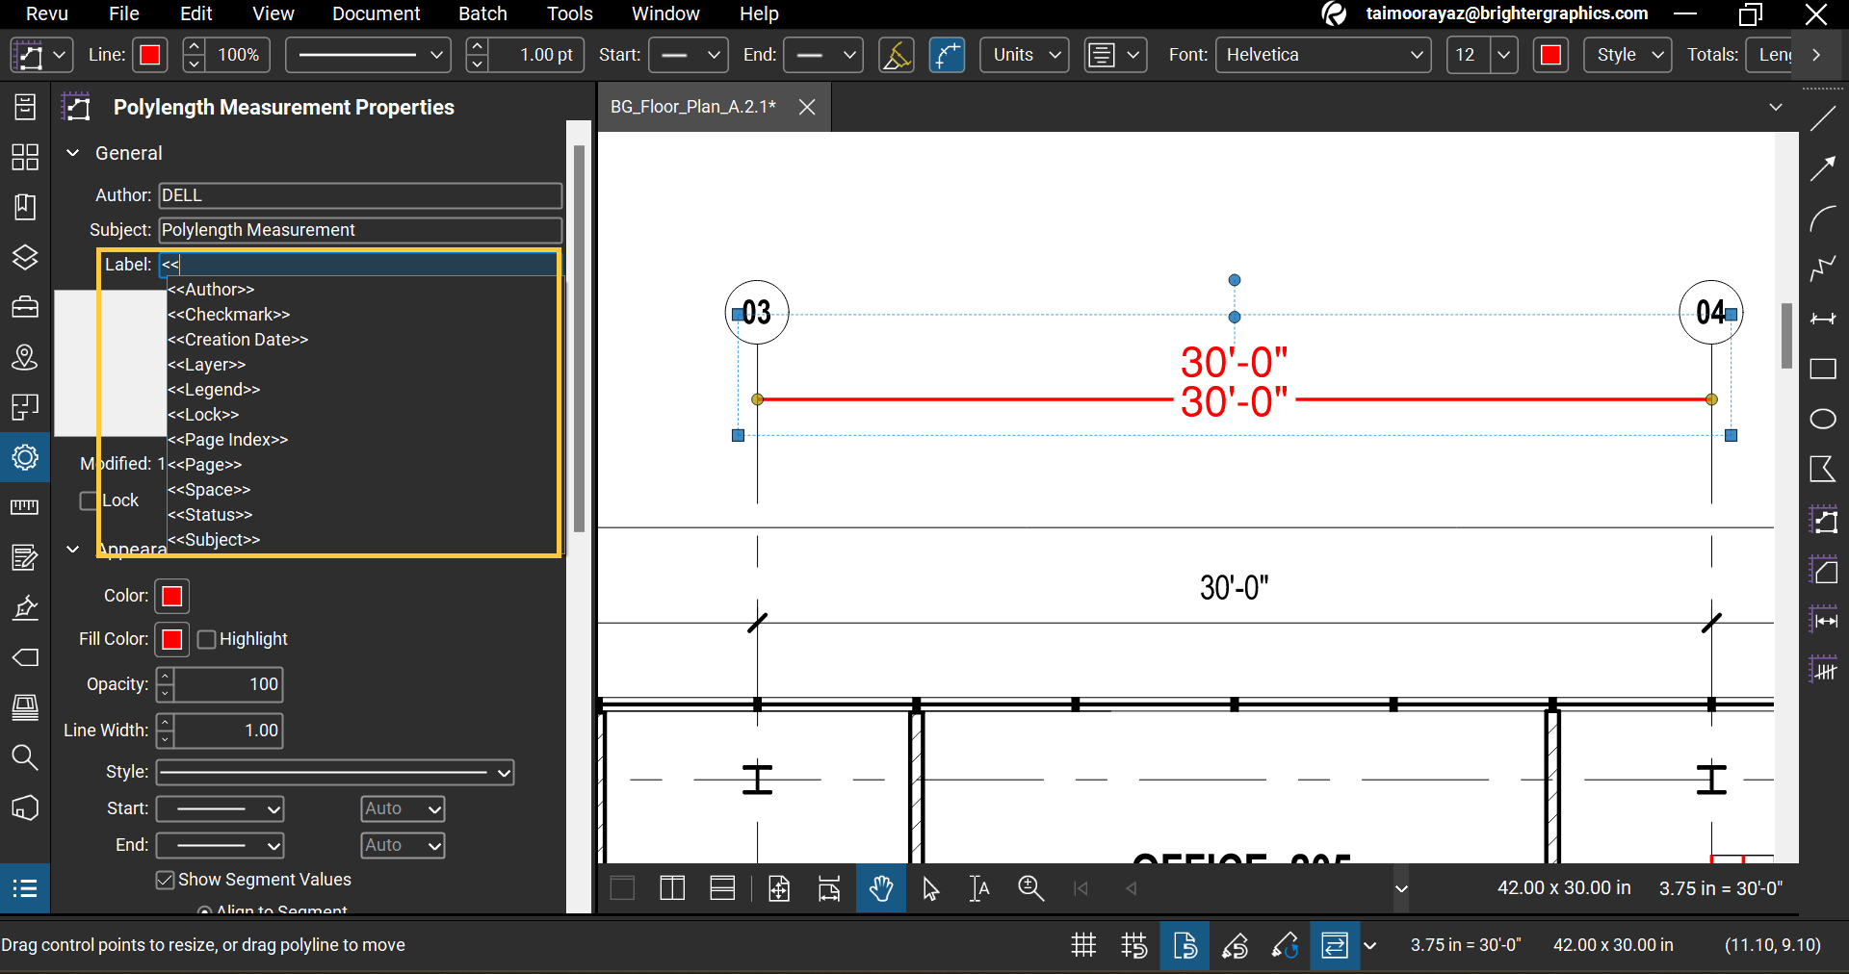
Task: Open the Layers panel icon
Action: pyautogui.click(x=25, y=257)
